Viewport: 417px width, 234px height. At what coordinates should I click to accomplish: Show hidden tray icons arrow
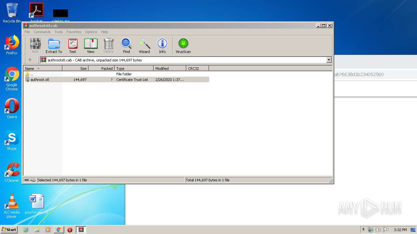click(x=363, y=230)
